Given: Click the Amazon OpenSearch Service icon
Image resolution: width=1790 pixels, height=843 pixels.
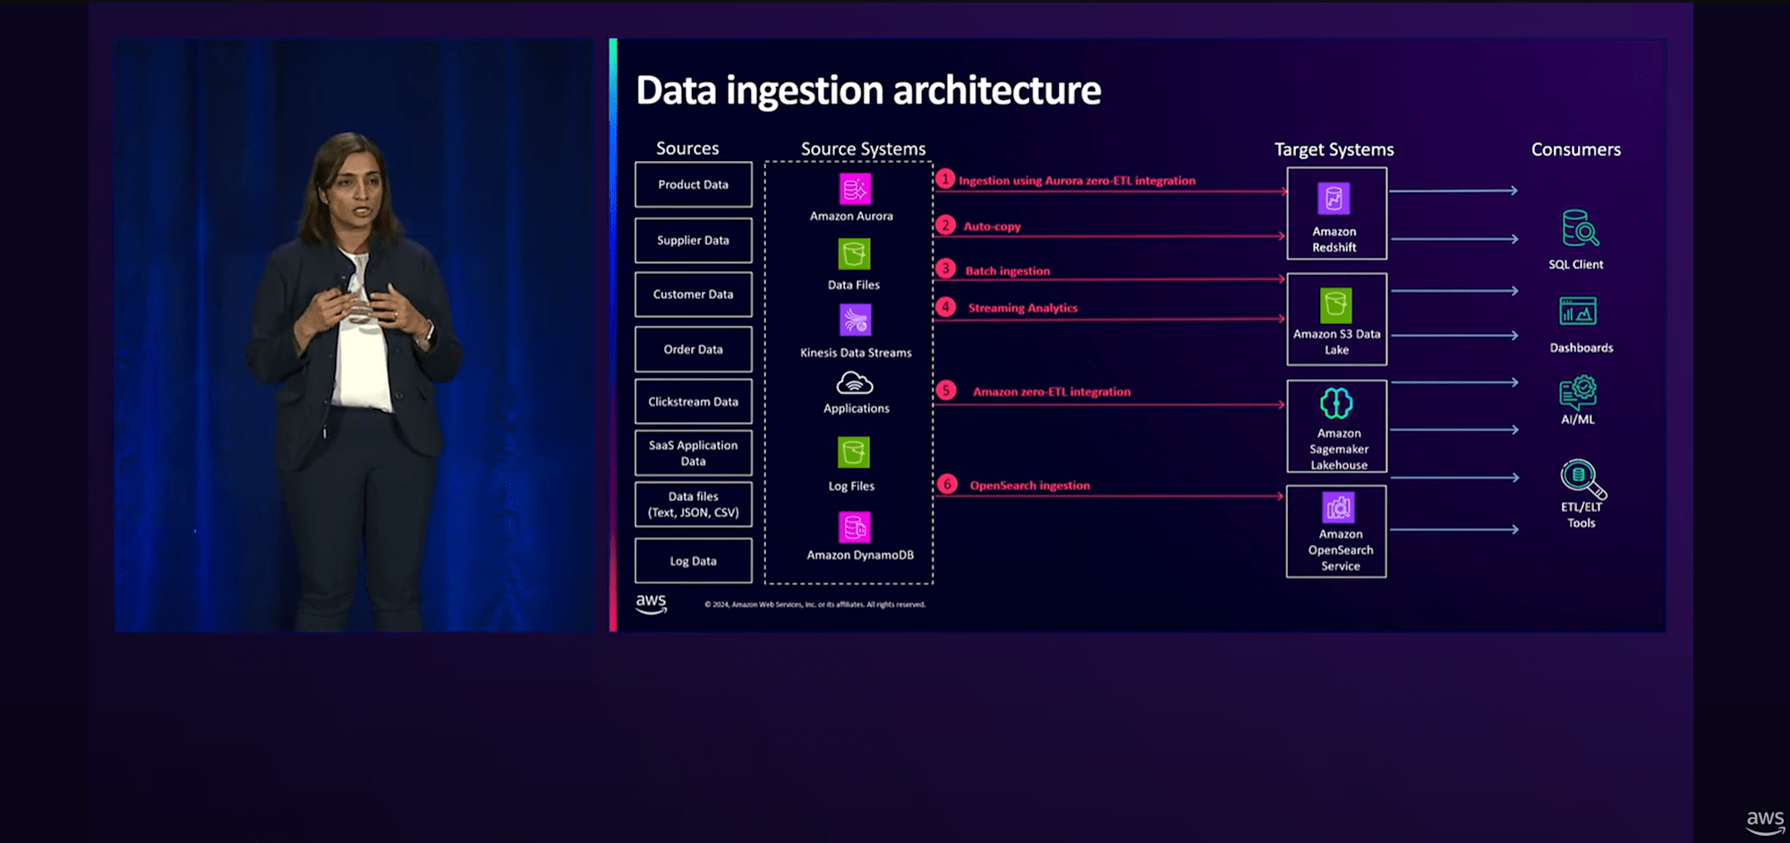Looking at the screenshot, I should [x=1339, y=507].
